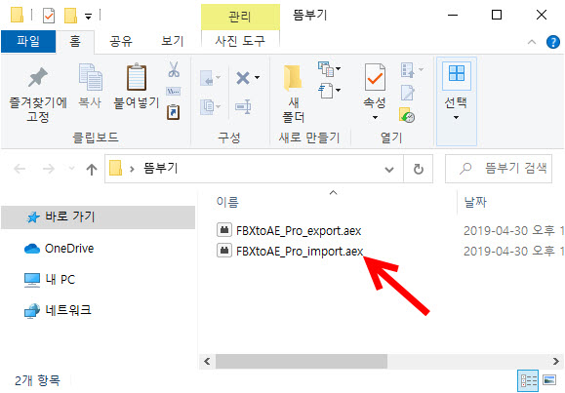This screenshot has width=565, height=393.
Task: Select the 사진 도구 tab
Action: pos(240,41)
